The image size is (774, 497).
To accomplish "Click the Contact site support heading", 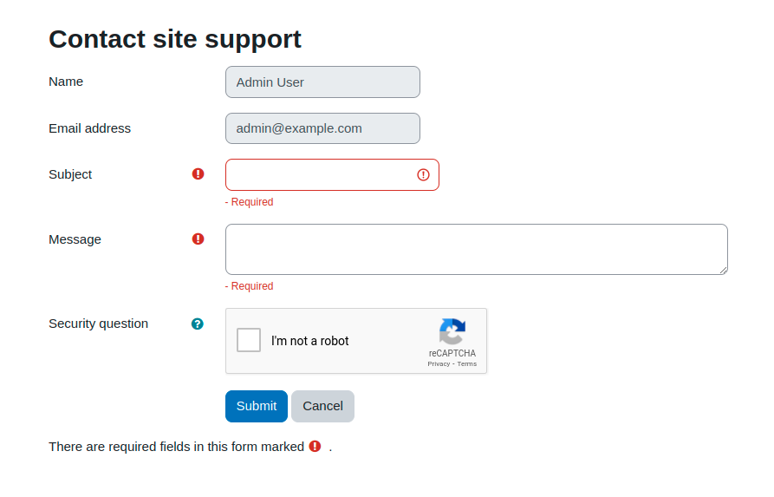I will click(x=175, y=40).
